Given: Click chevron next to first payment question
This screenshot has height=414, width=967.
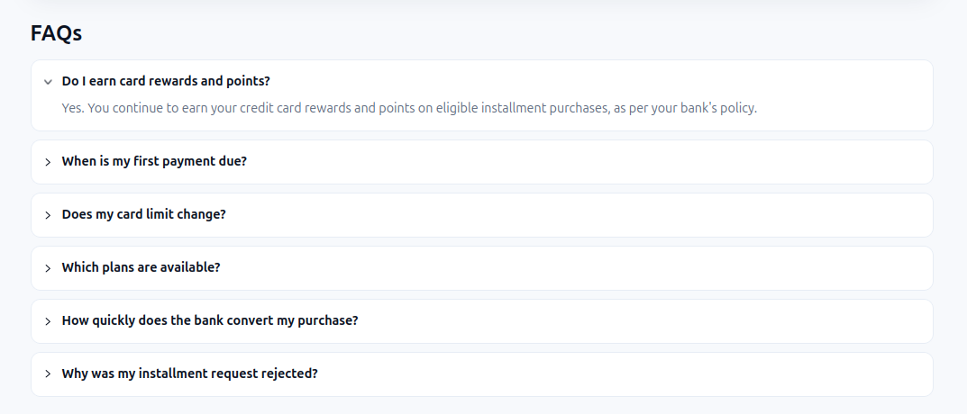Looking at the screenshot, I should tap(48, 162).
